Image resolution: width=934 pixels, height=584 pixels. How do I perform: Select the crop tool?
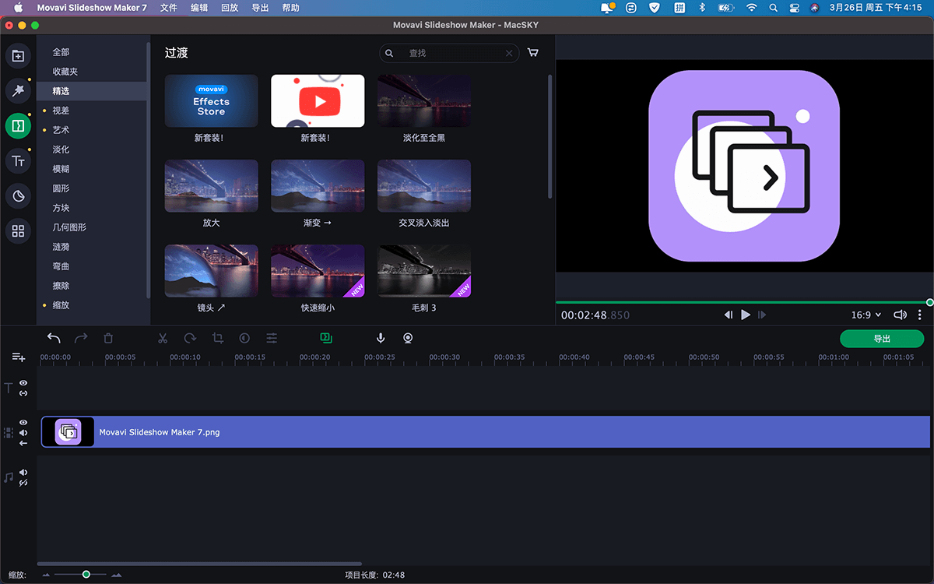click(217, 338)
